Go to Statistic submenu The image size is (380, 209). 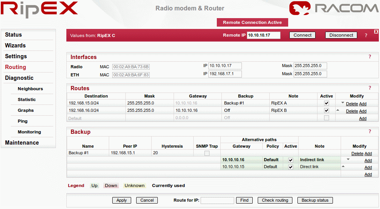[27, 99]
